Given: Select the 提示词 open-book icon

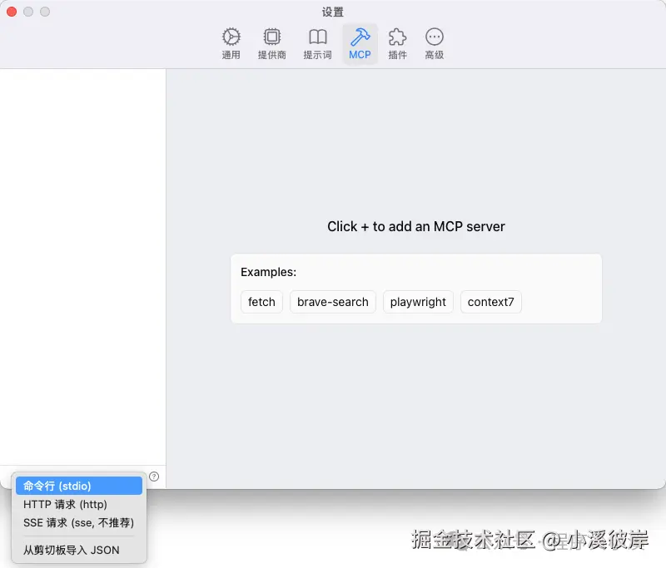Looking at the screenshot, I should [x=317, y=37].
